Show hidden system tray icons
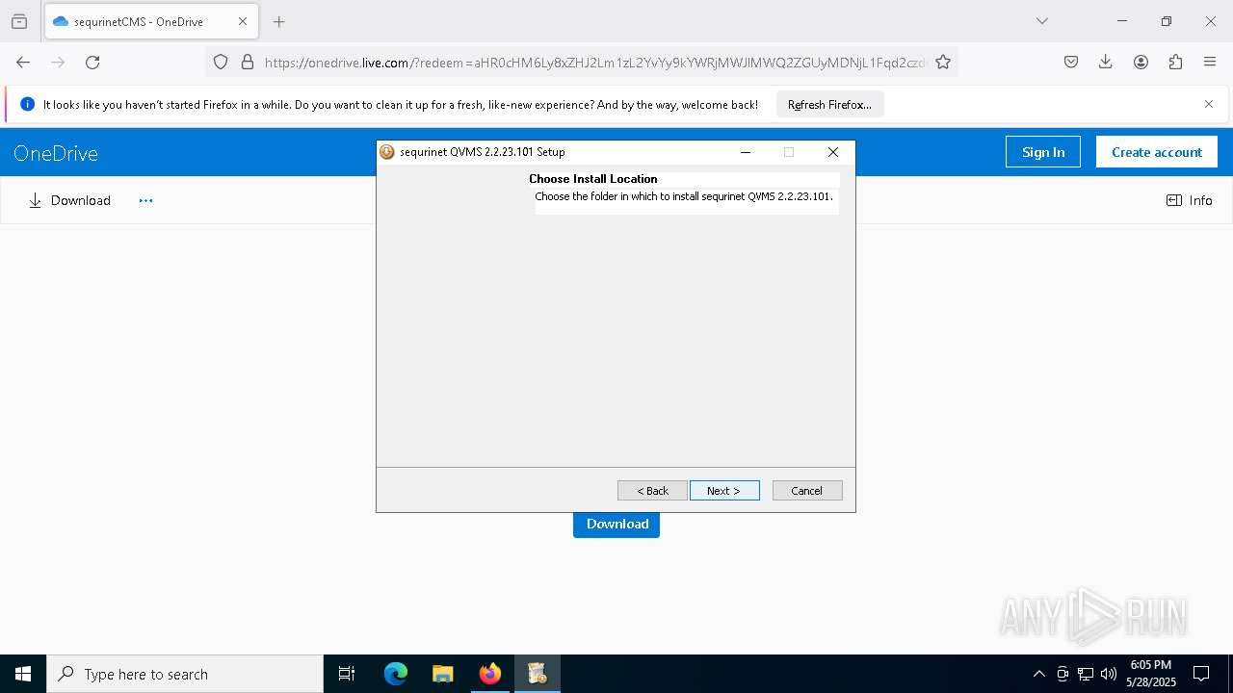The width and height of the screenshot is (1233, 693). click(x=1038, y=674)
